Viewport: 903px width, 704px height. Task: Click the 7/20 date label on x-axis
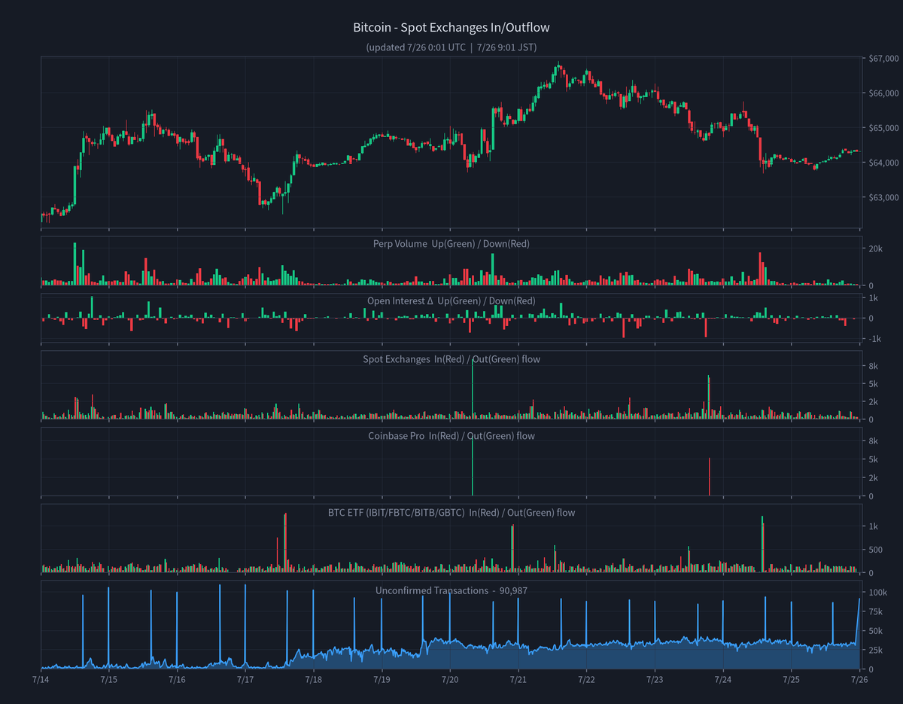click(450, 679)
